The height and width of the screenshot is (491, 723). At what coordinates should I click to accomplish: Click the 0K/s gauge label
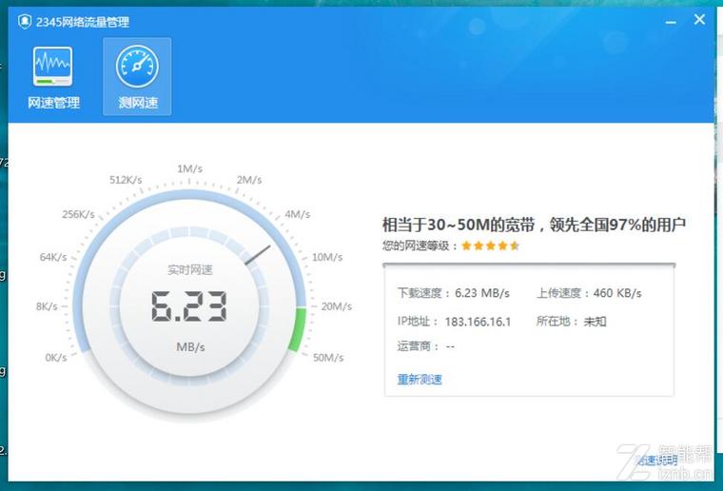pyautogui.click(x=56, y=357)
